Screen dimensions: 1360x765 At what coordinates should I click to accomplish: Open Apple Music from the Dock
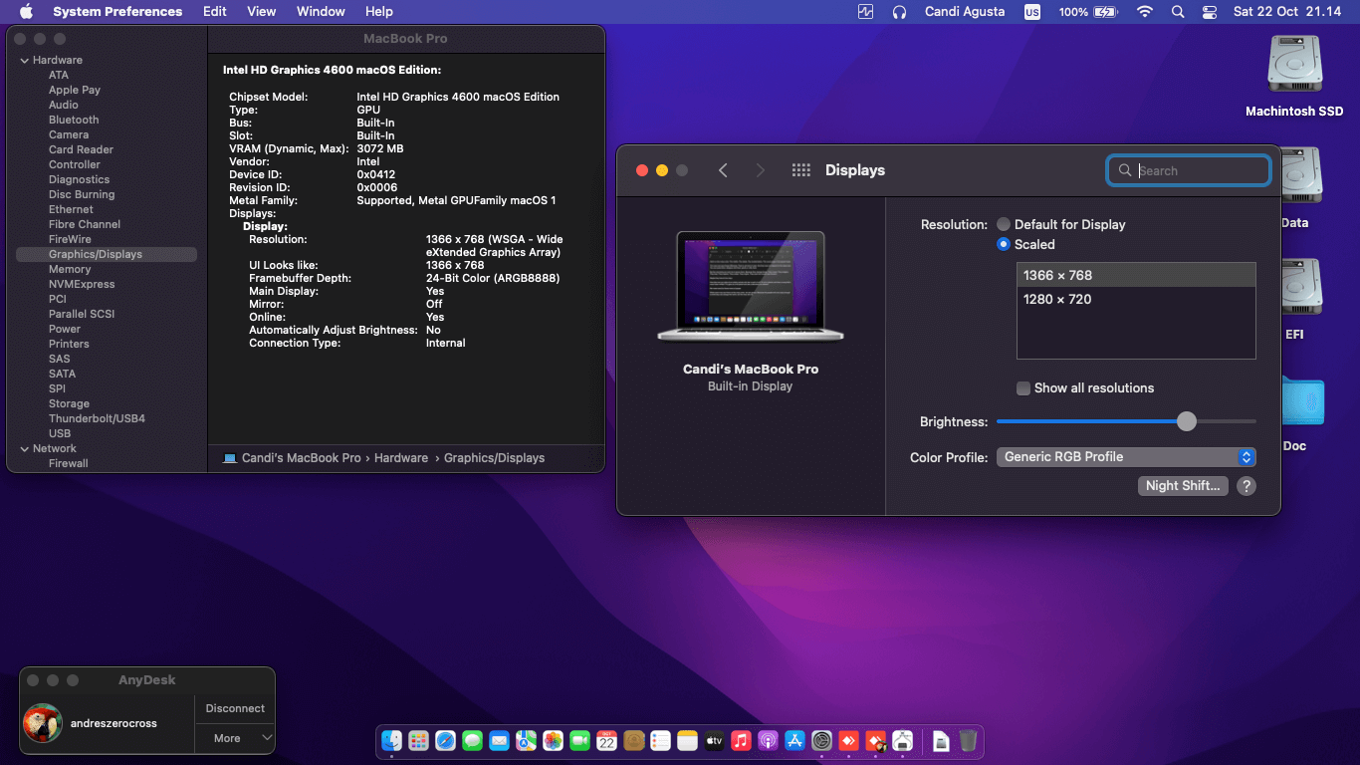click(741, 741)
